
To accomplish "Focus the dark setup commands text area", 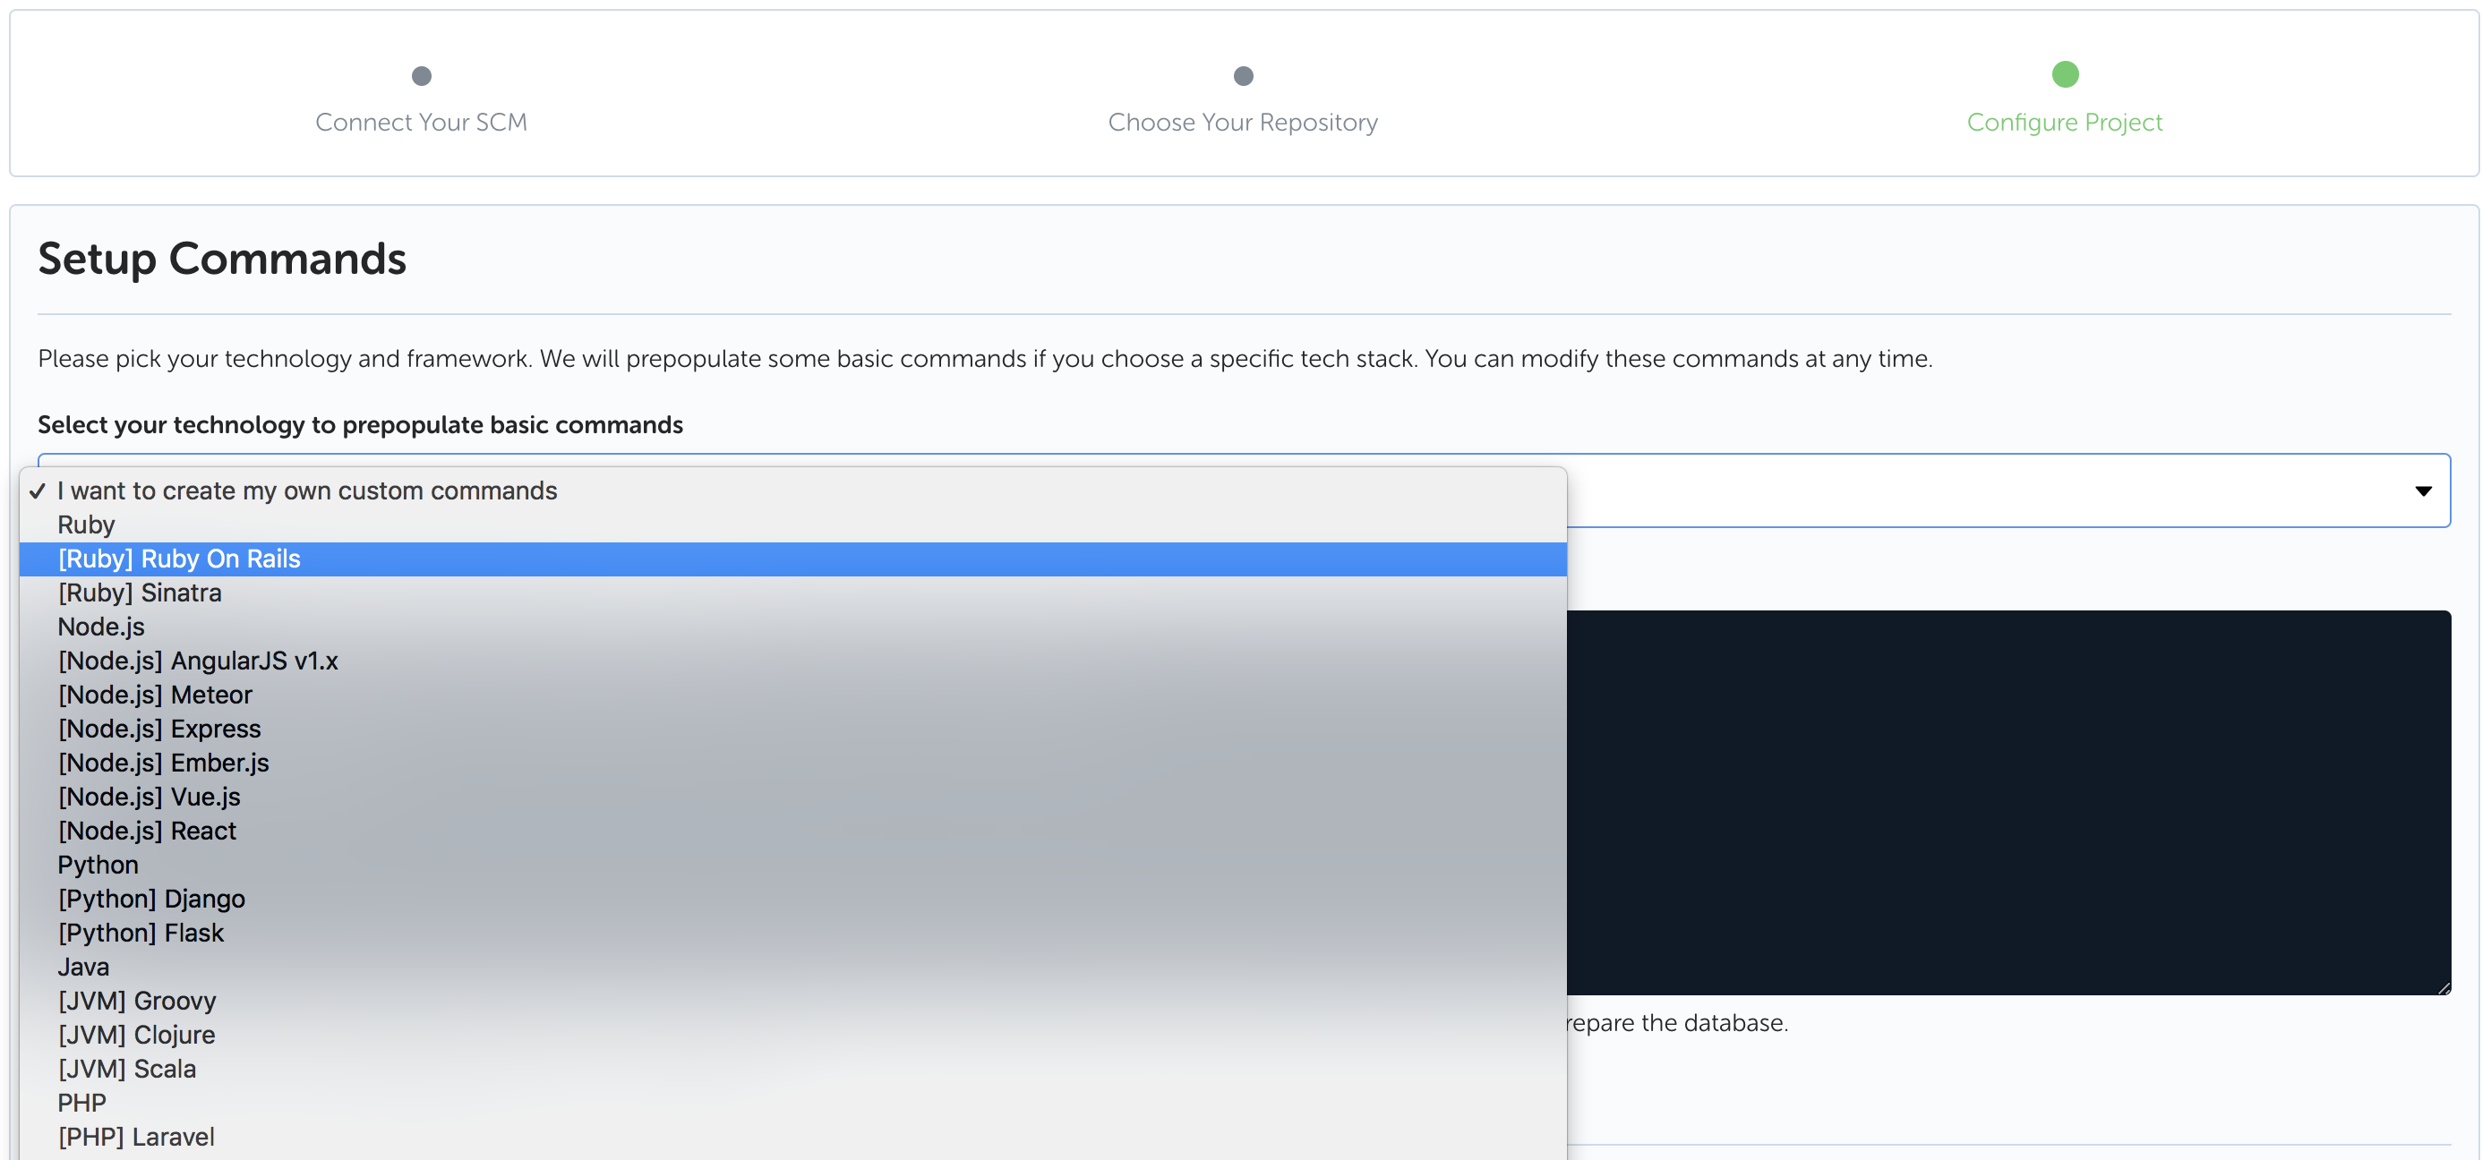I will [x=2008, y=802].
